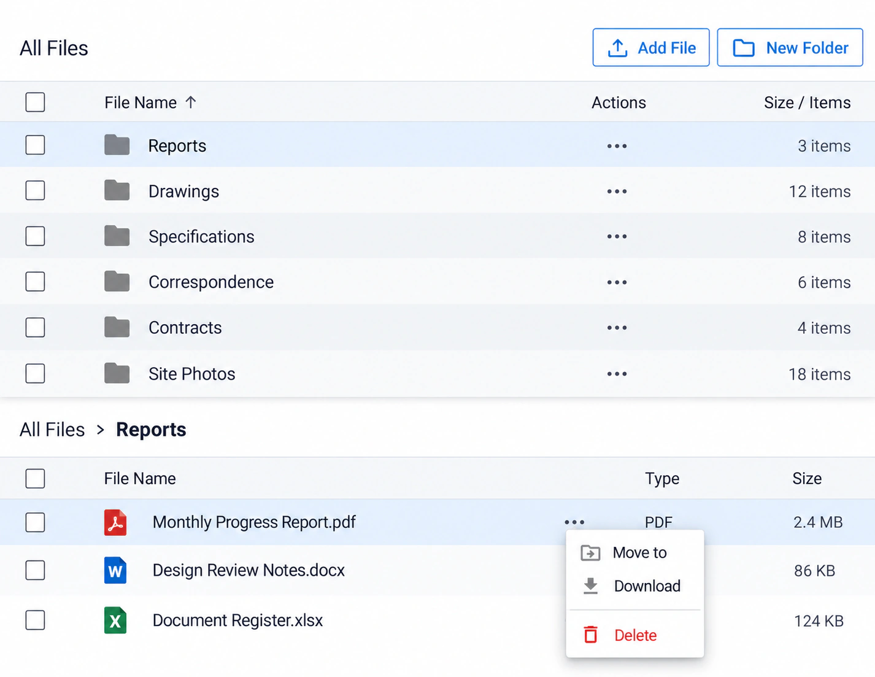This screenshot has width=875, height=677.
Task: Open the Site Photos folder name
Action: tap(191, 374)
